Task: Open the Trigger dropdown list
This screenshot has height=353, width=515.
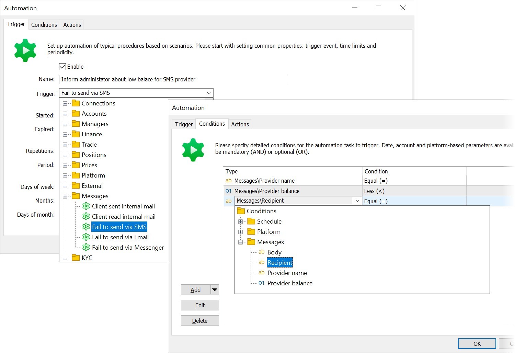Action: [208, 93]
